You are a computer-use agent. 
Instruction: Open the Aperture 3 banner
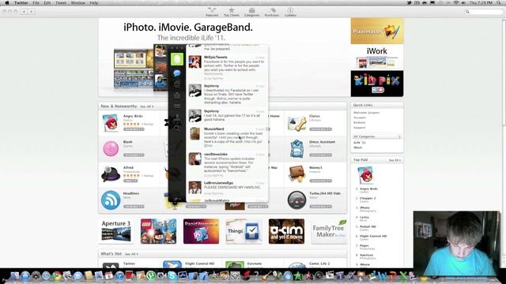tap(116, 231)
